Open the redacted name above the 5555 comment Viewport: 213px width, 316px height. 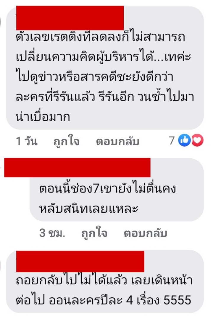[80, 261]
